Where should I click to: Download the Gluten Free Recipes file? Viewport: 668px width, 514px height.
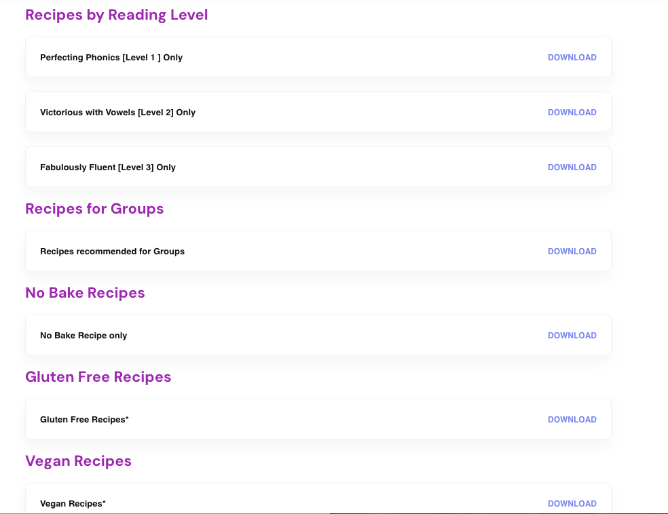coord(572,420)
